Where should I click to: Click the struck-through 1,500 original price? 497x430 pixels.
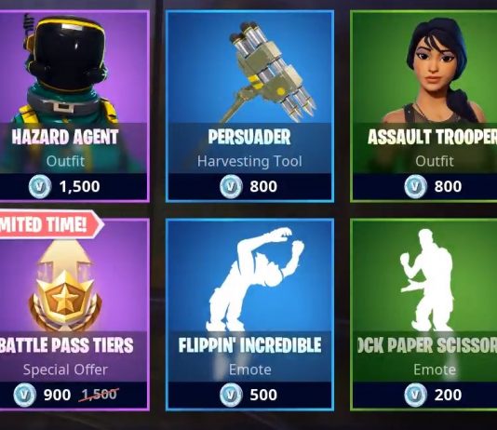tap(99, 395)
